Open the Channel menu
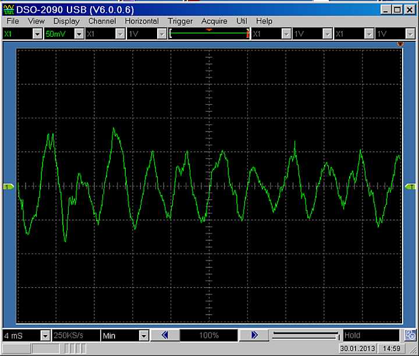The image size is (419, 356). (x=102, y=21)
